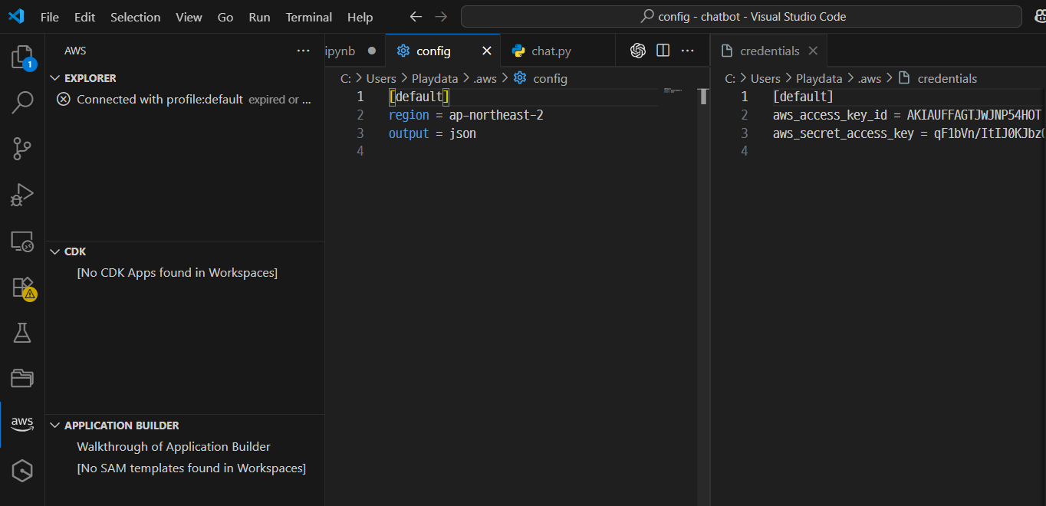This screenshot has width=1046, height=506.
Task: Click credentials in breadcrumb path
Action: (947, 78)
